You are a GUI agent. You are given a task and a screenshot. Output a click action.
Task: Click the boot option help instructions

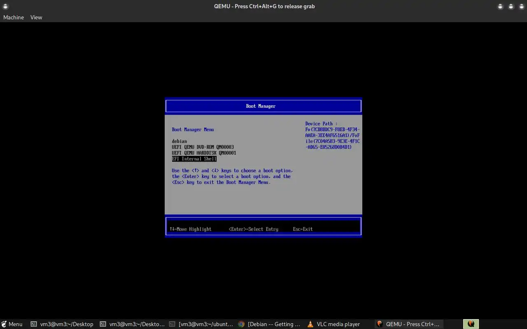(232, 176)
